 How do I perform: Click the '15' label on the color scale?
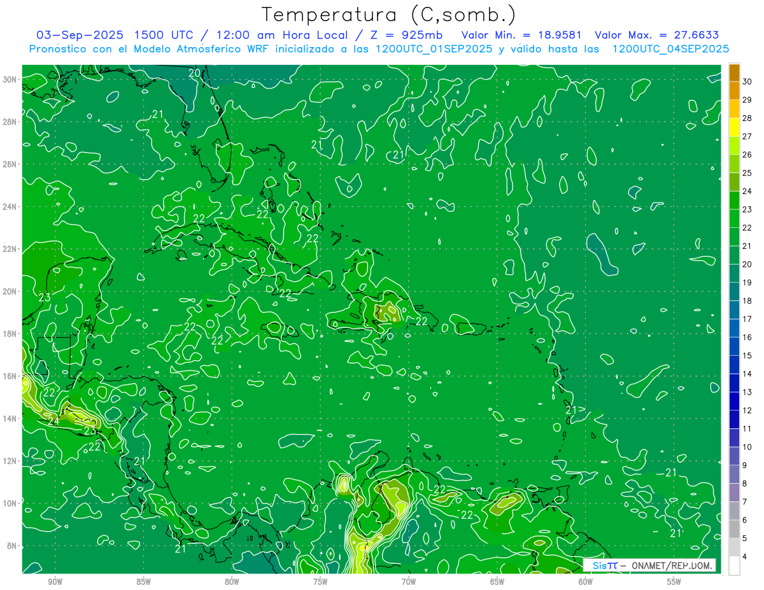(x=747, y=355)
